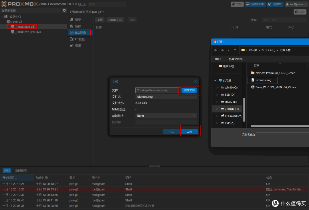This screenshot has width=309, height=210.
Task: Click the server view settings gear icon
Action: click(64, 10)
